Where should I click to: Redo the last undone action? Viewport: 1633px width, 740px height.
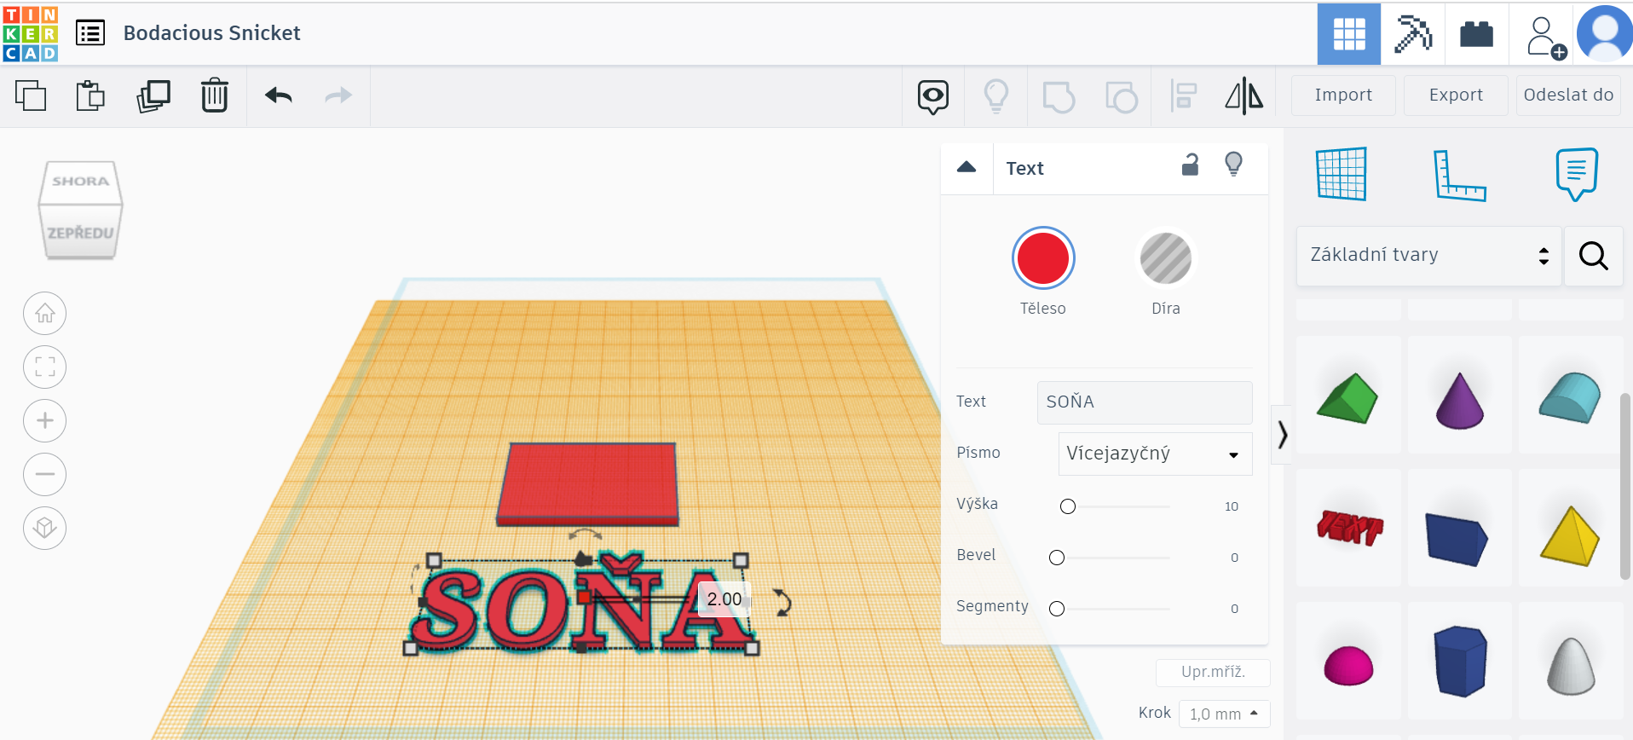tap(338, 95)
